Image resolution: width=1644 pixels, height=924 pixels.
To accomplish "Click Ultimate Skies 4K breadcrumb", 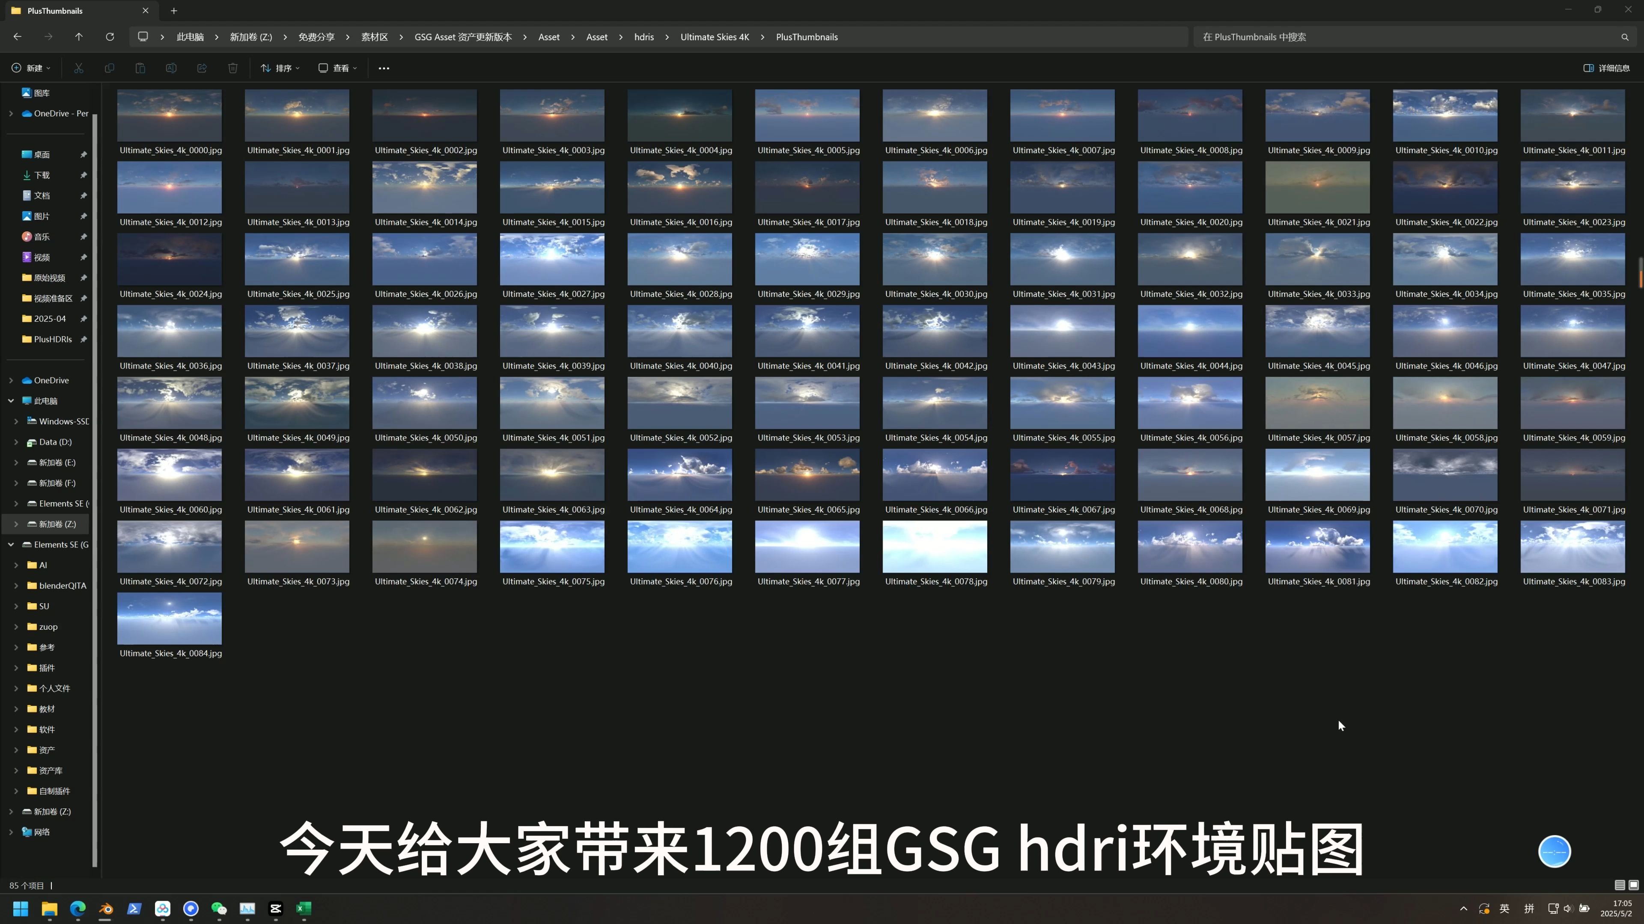I will coord(715,37).
